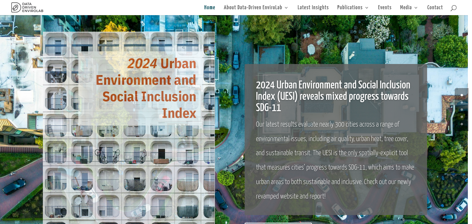The width and height of the screenshot is (472, 224).
Task: Go to the Contact page
Action: pyautogui.click(x=435, y=8)
